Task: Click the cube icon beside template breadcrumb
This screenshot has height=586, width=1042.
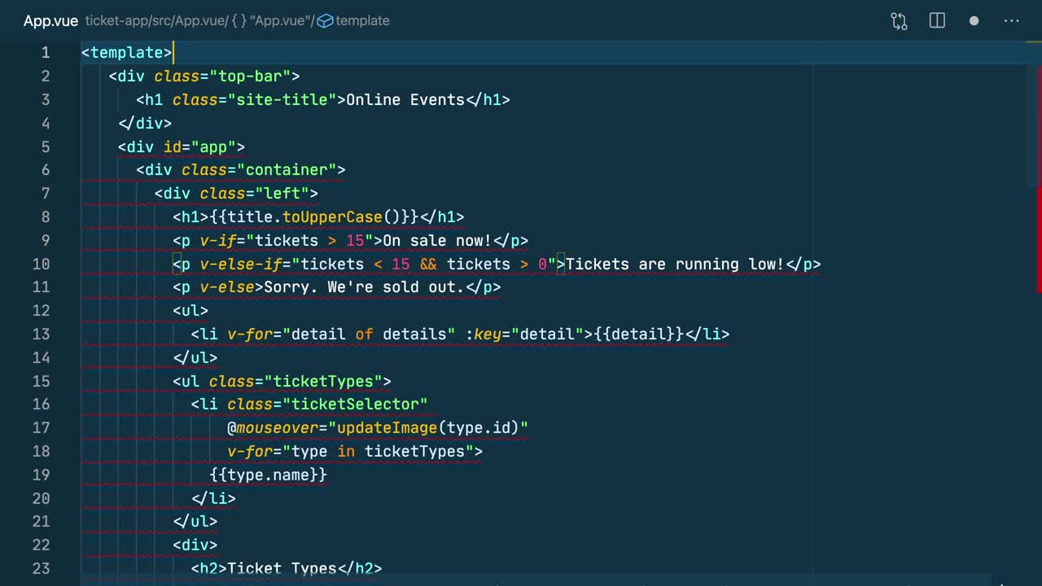Action: click(x=325, y=21)
